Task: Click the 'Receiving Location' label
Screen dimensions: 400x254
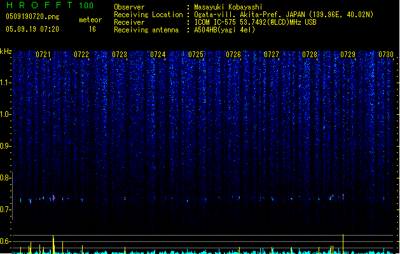Action: click(x=148, y=15)
